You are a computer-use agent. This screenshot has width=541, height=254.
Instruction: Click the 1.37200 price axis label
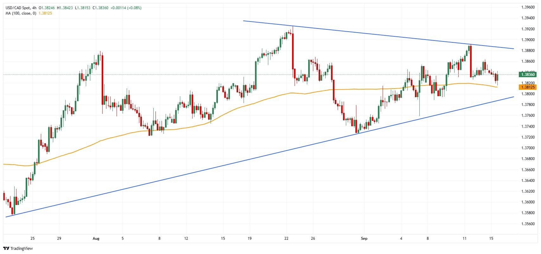(x=527, y=137)
